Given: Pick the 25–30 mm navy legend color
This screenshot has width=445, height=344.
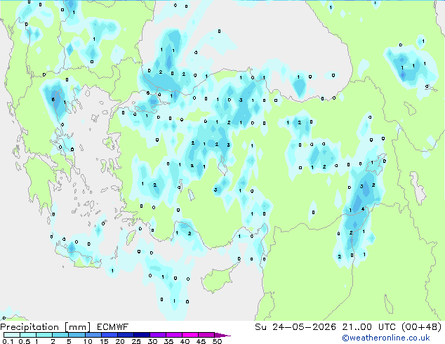Looking at the screenshot, I should [x=141, y=335].
